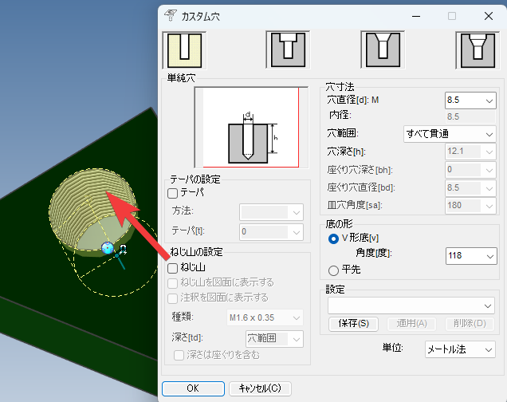Viewport: 507px width, 402px height.
Task: Select the countersink hole type icon
Action: point(383,49)
